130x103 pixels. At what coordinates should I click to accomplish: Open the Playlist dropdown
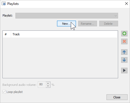tap(67, 15)
